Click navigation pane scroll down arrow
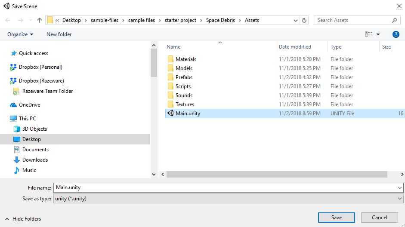The width and height of the screenshot is (405, 227). [x=154, y=175]
